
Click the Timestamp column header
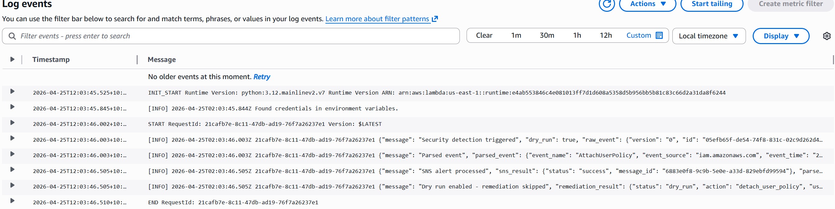click(51, 60)
